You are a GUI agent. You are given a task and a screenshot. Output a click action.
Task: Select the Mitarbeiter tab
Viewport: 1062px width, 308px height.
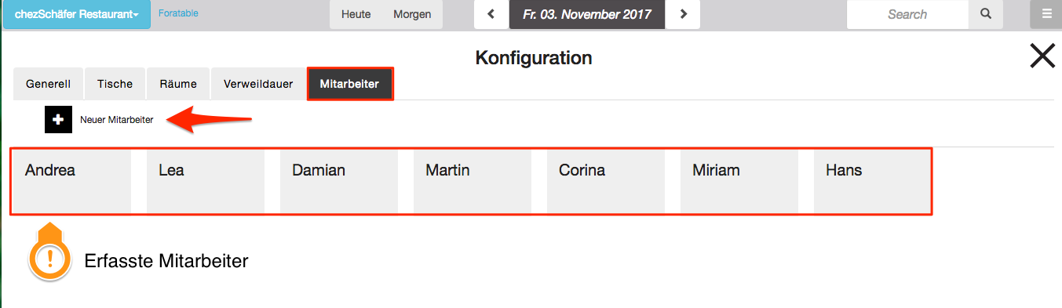click(x=350, y=84)
